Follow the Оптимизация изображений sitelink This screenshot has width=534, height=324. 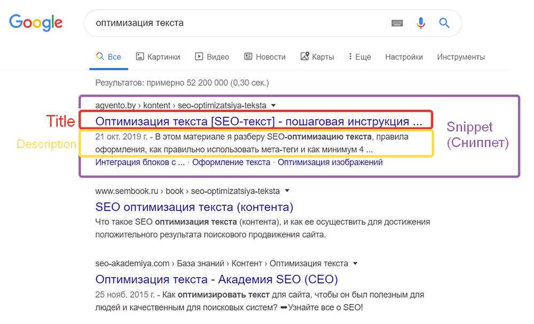330,162
